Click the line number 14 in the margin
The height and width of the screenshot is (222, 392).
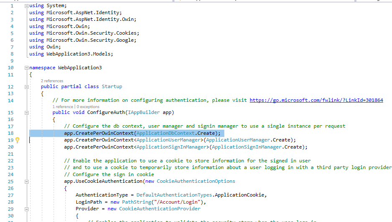point(10,101)
